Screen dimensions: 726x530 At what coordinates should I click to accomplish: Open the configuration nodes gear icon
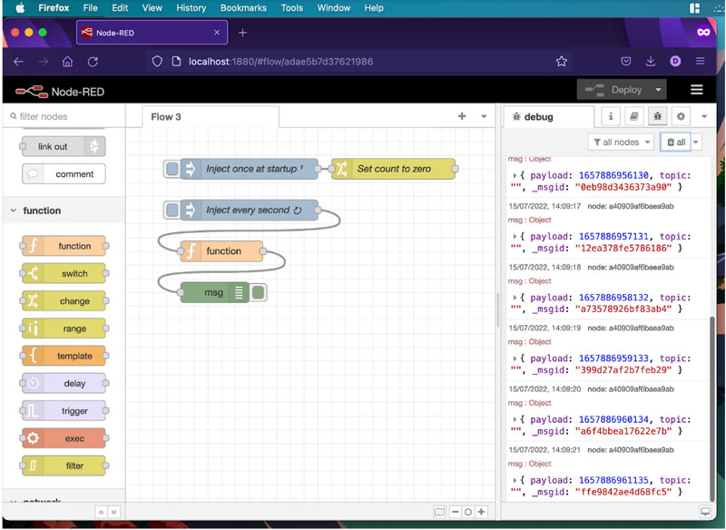tap(681, 116)
